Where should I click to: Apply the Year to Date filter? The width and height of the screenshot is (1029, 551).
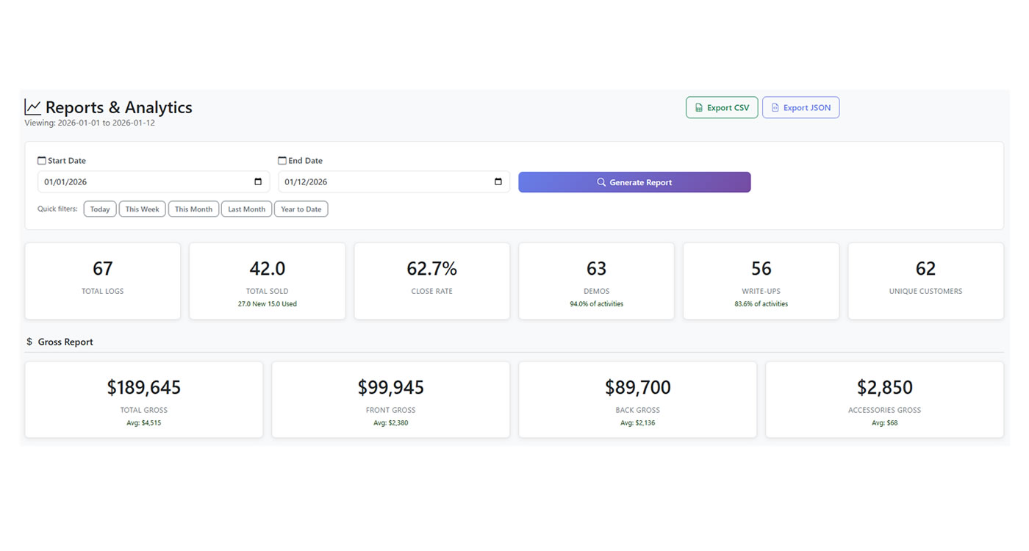301,209
